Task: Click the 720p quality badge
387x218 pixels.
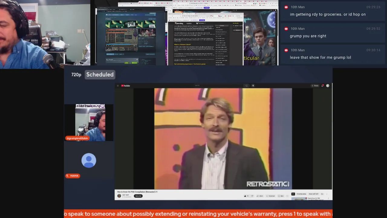Action: 76,74
